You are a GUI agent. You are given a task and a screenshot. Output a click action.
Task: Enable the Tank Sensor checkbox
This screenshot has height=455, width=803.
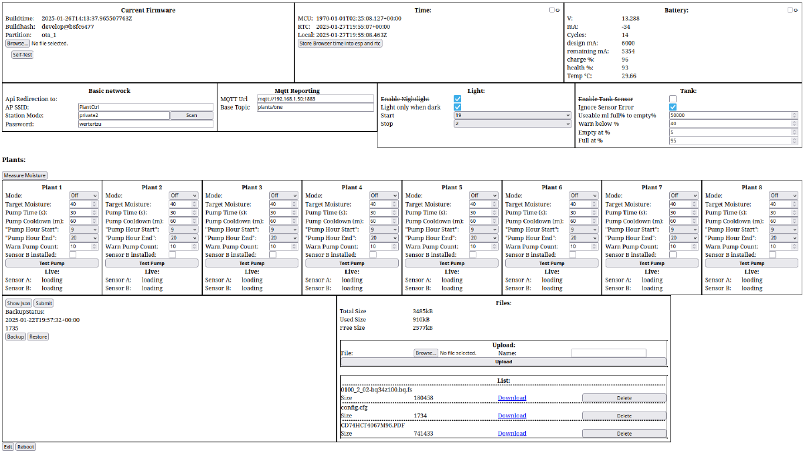tap(673, 98)
